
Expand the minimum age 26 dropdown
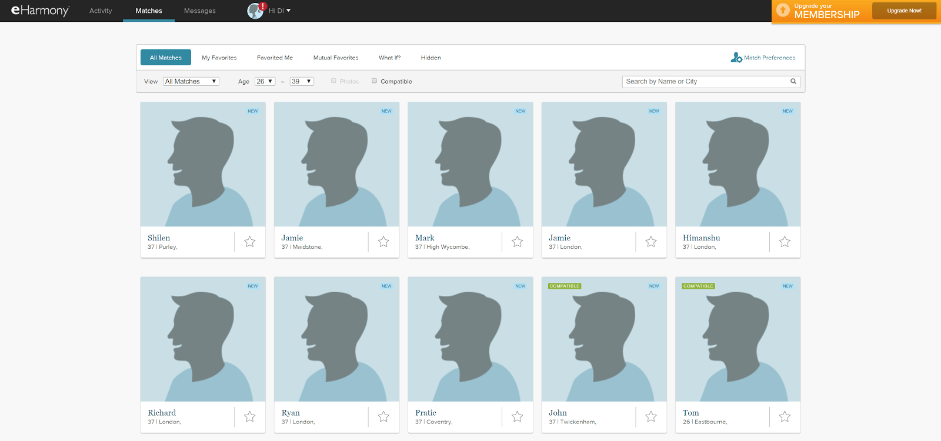click(265, 82)
